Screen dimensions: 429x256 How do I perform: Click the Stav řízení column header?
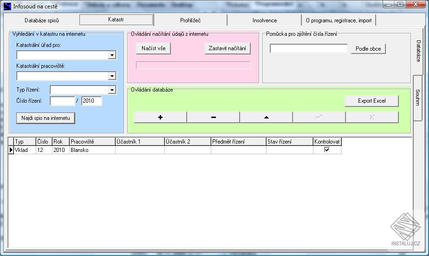tap(290, 142)
